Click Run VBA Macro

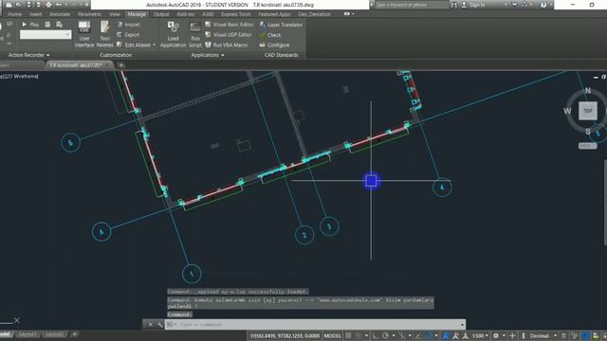click(x=227, y=45)
